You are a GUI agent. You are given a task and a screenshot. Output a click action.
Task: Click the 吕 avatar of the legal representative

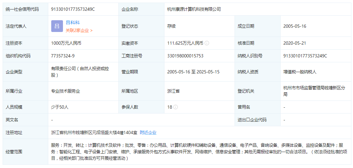[x=57, y=26]
